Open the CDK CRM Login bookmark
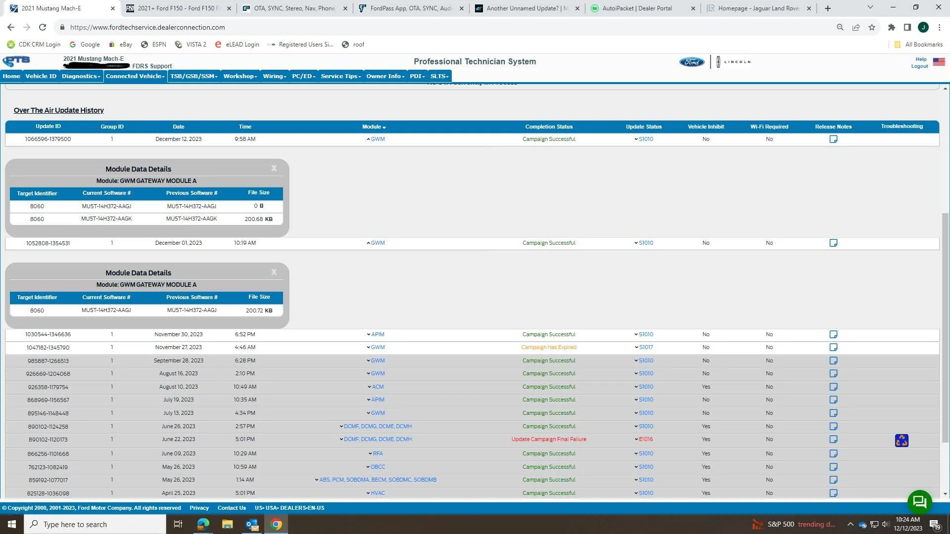 tap(34, 44)
